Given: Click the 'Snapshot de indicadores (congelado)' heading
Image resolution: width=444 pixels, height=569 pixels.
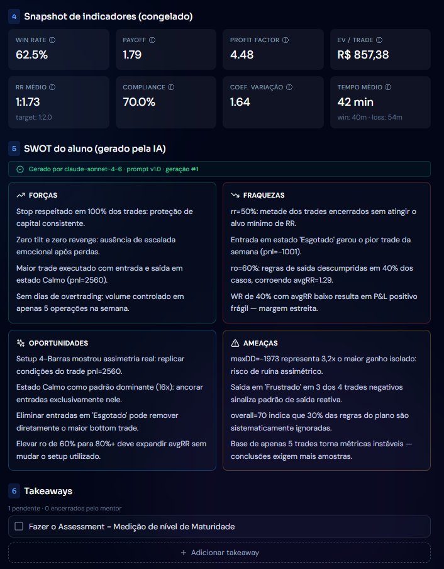Looking at the screenshot, I should pos(108,16).
